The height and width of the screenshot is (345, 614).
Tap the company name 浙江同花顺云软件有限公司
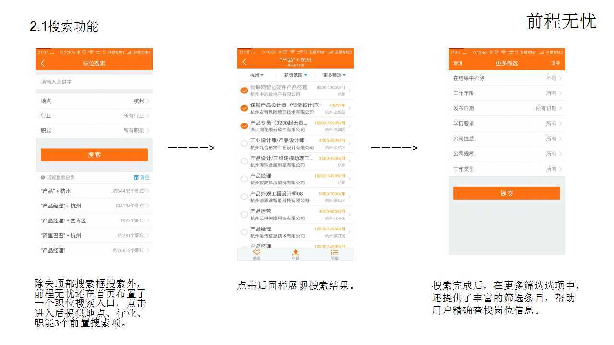[x=278, y=130]
